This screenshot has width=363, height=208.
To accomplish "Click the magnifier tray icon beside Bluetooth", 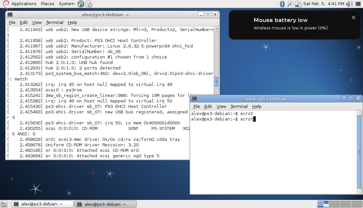I will 290,4.
